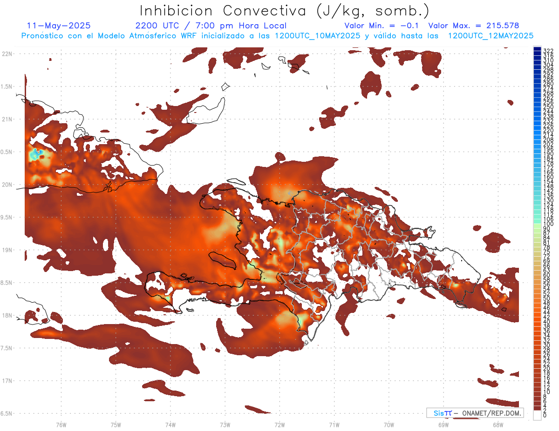Click the valid-until time "1200UTC_12MAY2025" in the subtitle
Screen dimensions: 559x431
490,35
